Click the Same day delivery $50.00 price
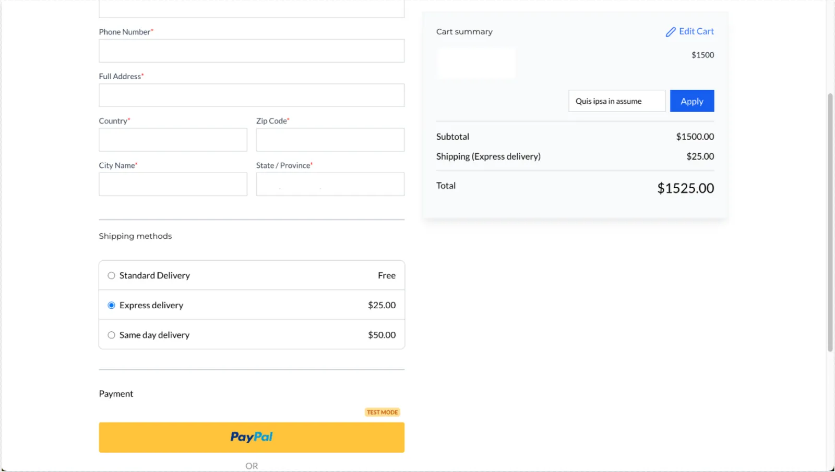Screen dimensions: 835x472 coord(381,335)
